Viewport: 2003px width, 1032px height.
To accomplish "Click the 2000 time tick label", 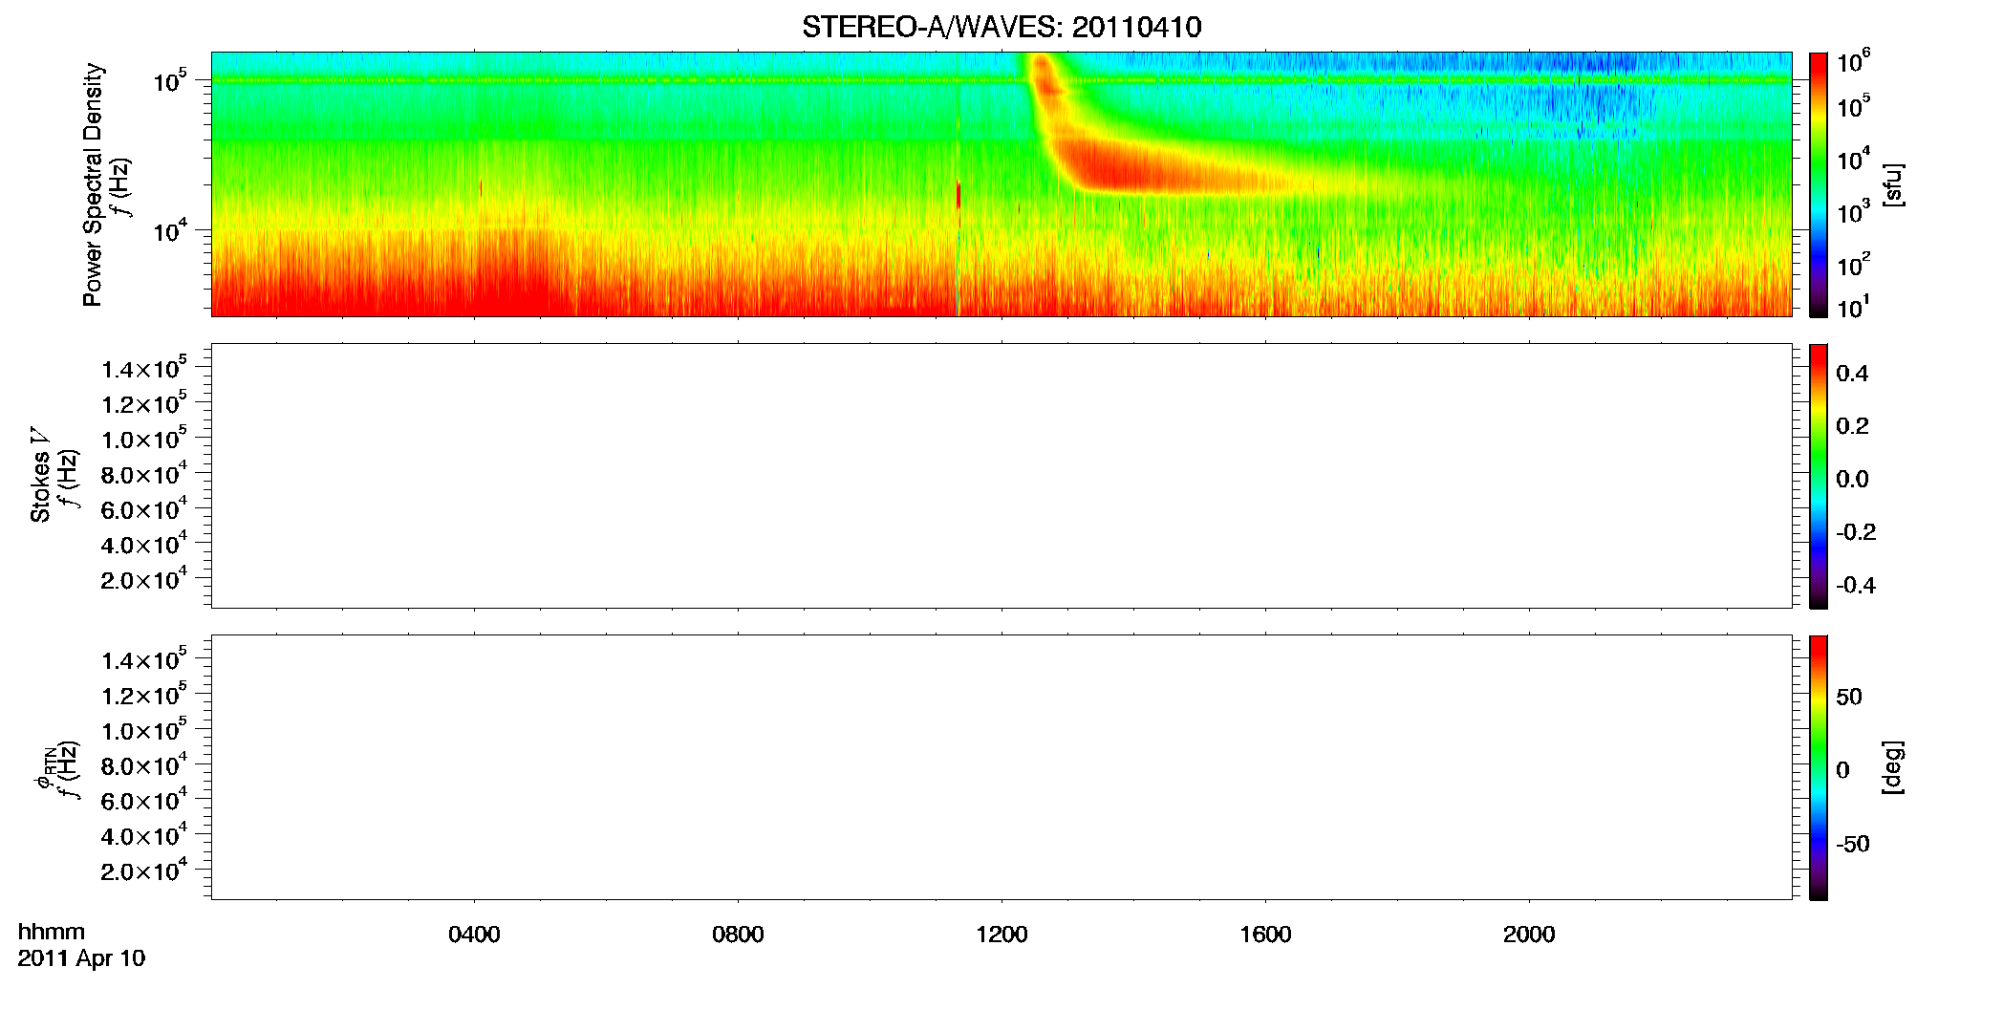I will [x=1529, y=935].
